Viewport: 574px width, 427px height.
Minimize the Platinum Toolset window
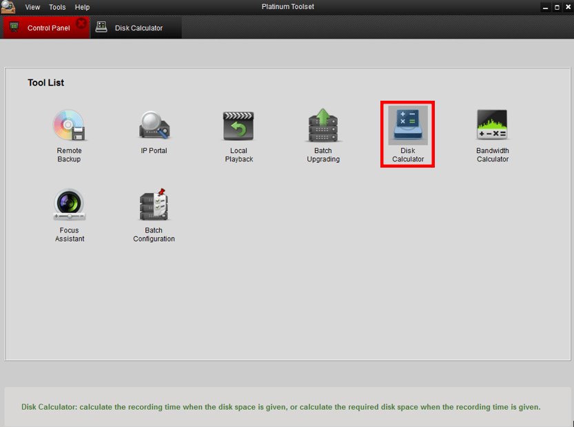point(546,7)
